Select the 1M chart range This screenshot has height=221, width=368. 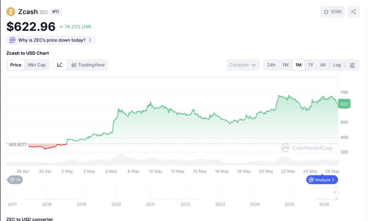(x=298, y=65)
